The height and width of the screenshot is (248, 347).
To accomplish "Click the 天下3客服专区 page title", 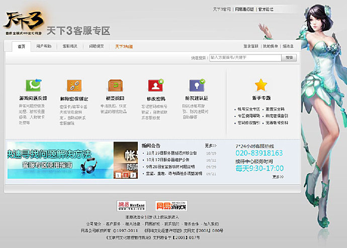I will pos(78,31).
